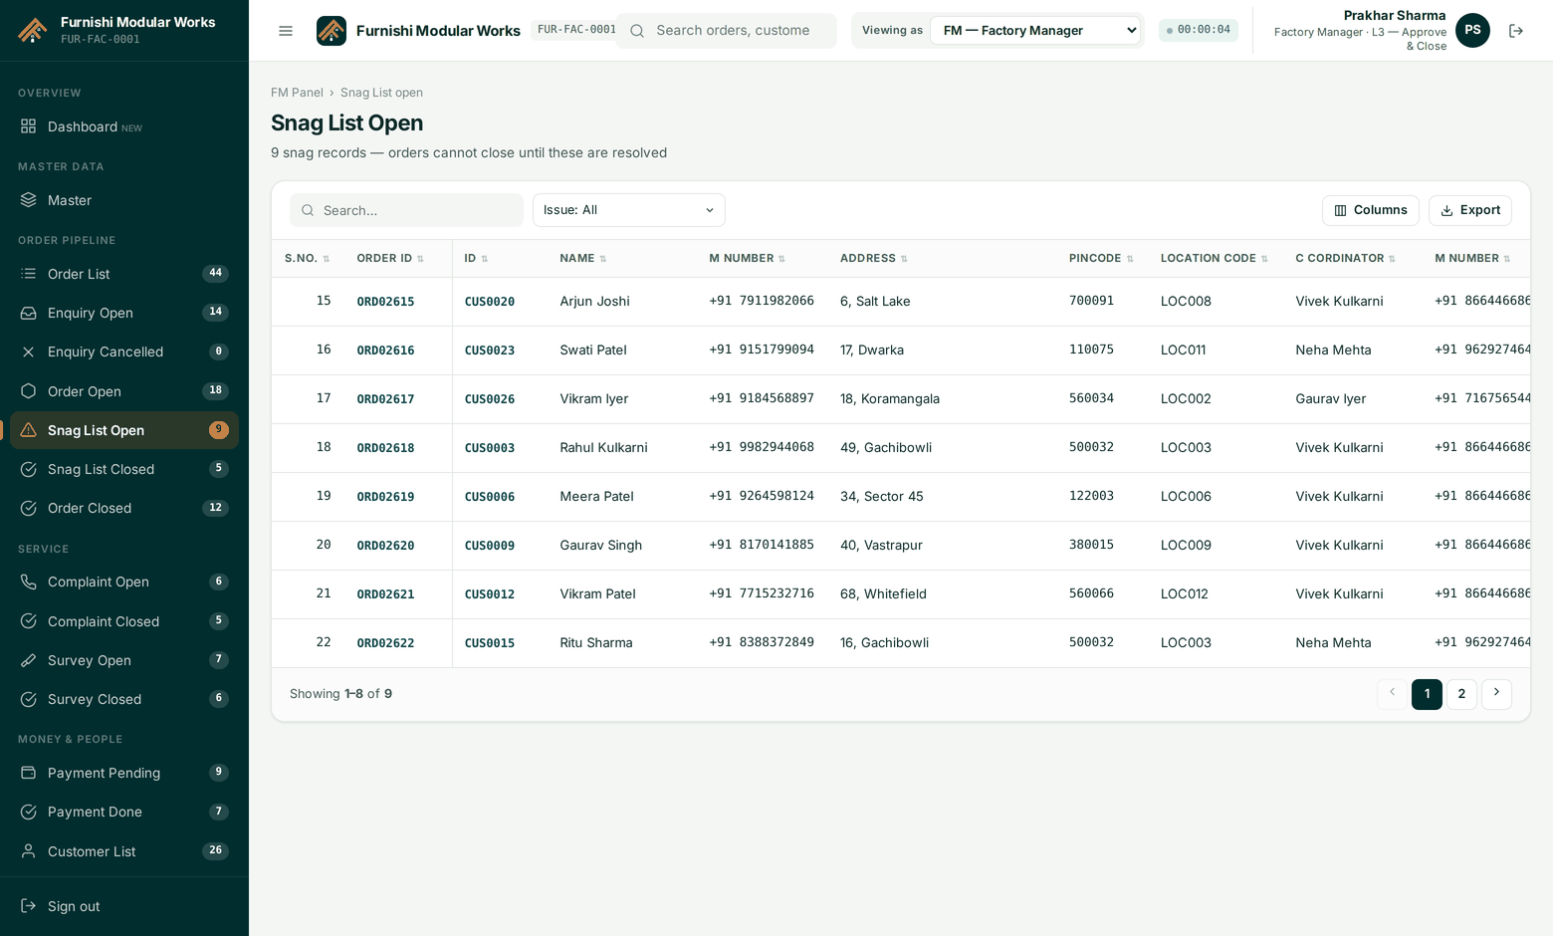Sort by PINCODE column
The width and height of the screenshot is (1553, 936).
(1101, 259)
